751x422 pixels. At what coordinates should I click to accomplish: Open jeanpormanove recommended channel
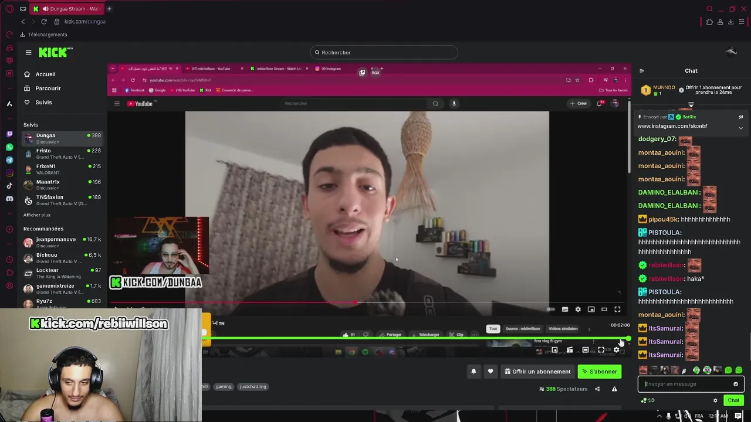(x=63, y=242)
